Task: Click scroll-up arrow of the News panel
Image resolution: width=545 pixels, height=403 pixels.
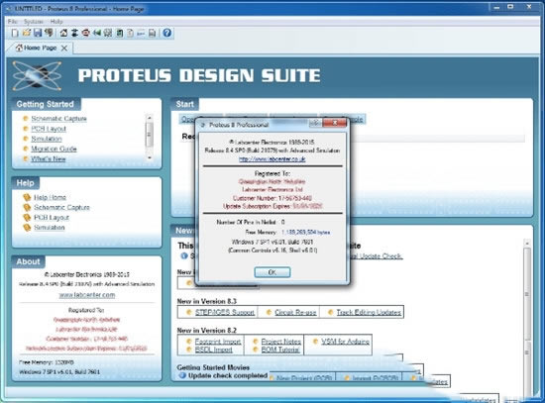Action: click(x=527, y=244)
